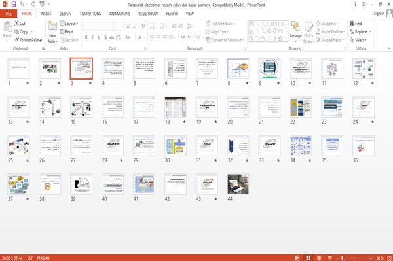393x261 pixels.
Task: Click Undo in the quick access toolbar
Action: click(x=22, y=5)
